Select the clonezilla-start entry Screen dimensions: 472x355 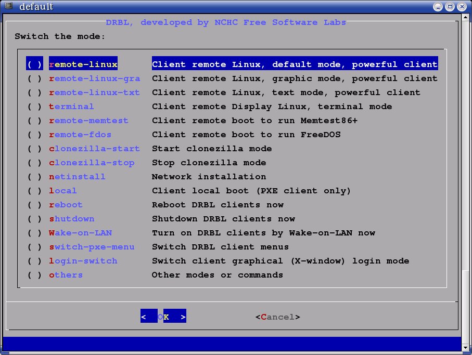[34, 149]
